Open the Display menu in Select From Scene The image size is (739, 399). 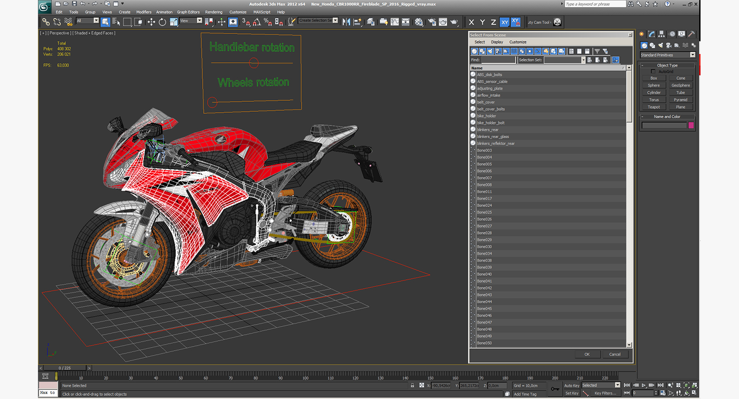point(497,42)
